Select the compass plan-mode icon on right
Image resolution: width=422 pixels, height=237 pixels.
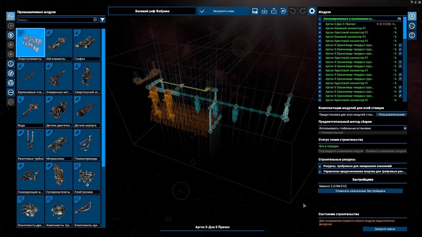pos(412,16)
